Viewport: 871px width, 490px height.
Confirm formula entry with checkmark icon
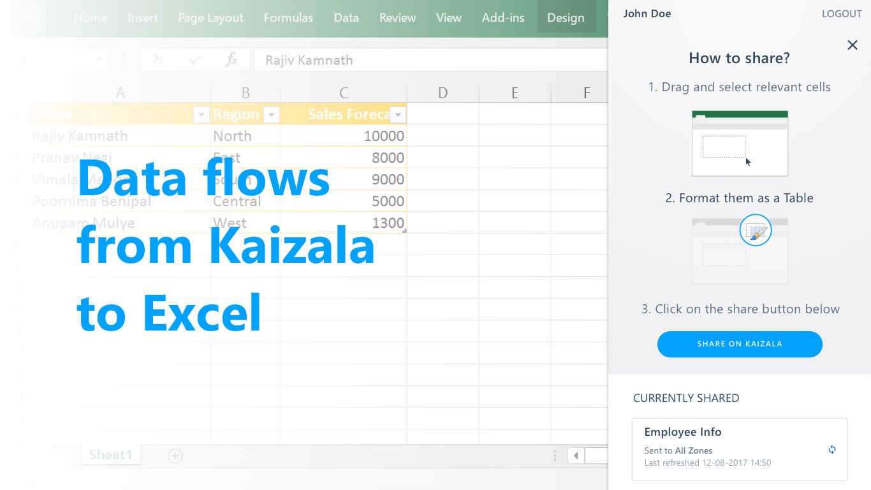[x=195, y=60]
